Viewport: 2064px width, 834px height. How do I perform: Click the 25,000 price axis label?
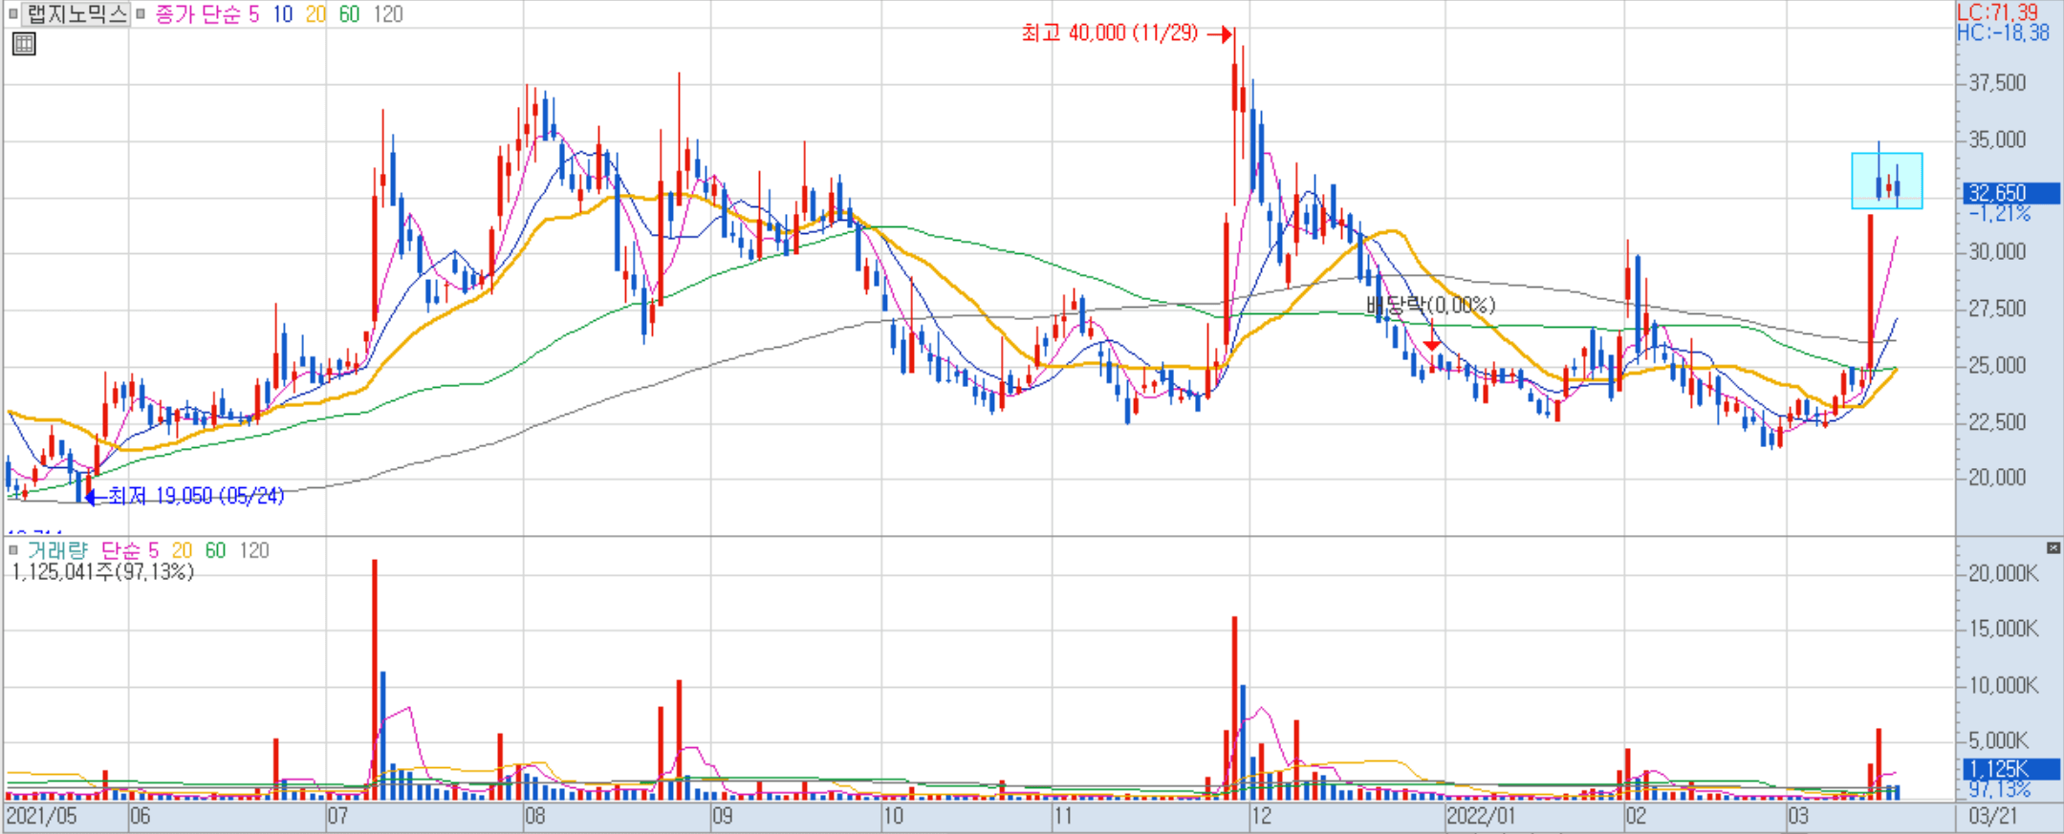click(1997, 365)
